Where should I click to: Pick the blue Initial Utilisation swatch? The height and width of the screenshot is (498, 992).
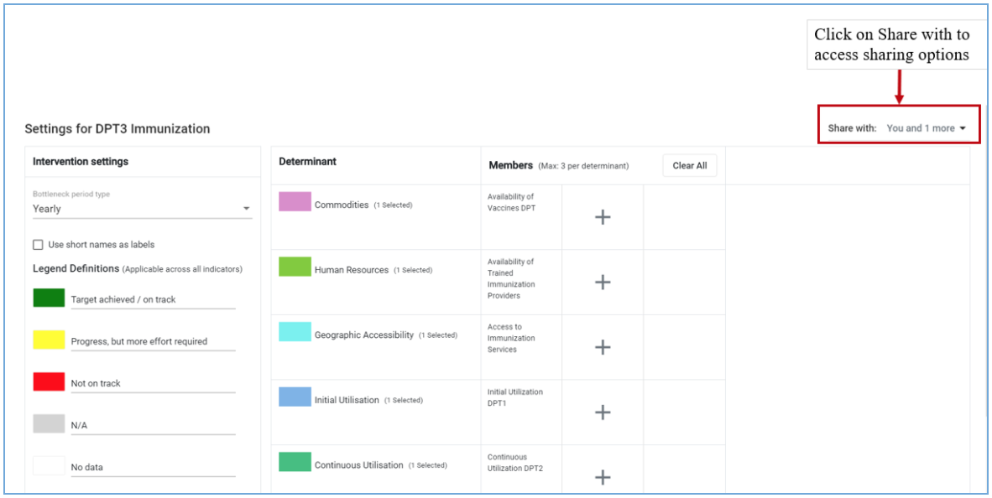tap(295, 397)
